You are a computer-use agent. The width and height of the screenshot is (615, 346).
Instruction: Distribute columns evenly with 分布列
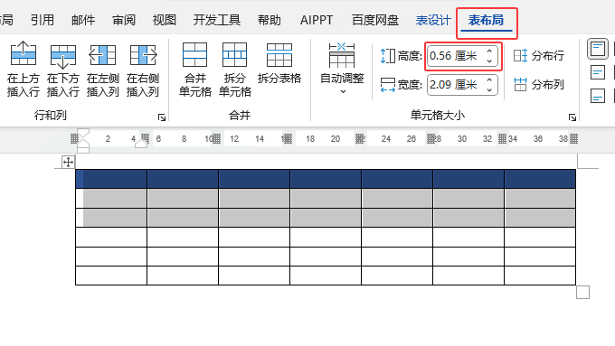click(539, 85)
